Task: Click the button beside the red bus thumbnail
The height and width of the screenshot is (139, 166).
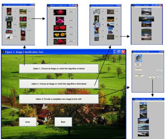Action: tap(15, 30)
